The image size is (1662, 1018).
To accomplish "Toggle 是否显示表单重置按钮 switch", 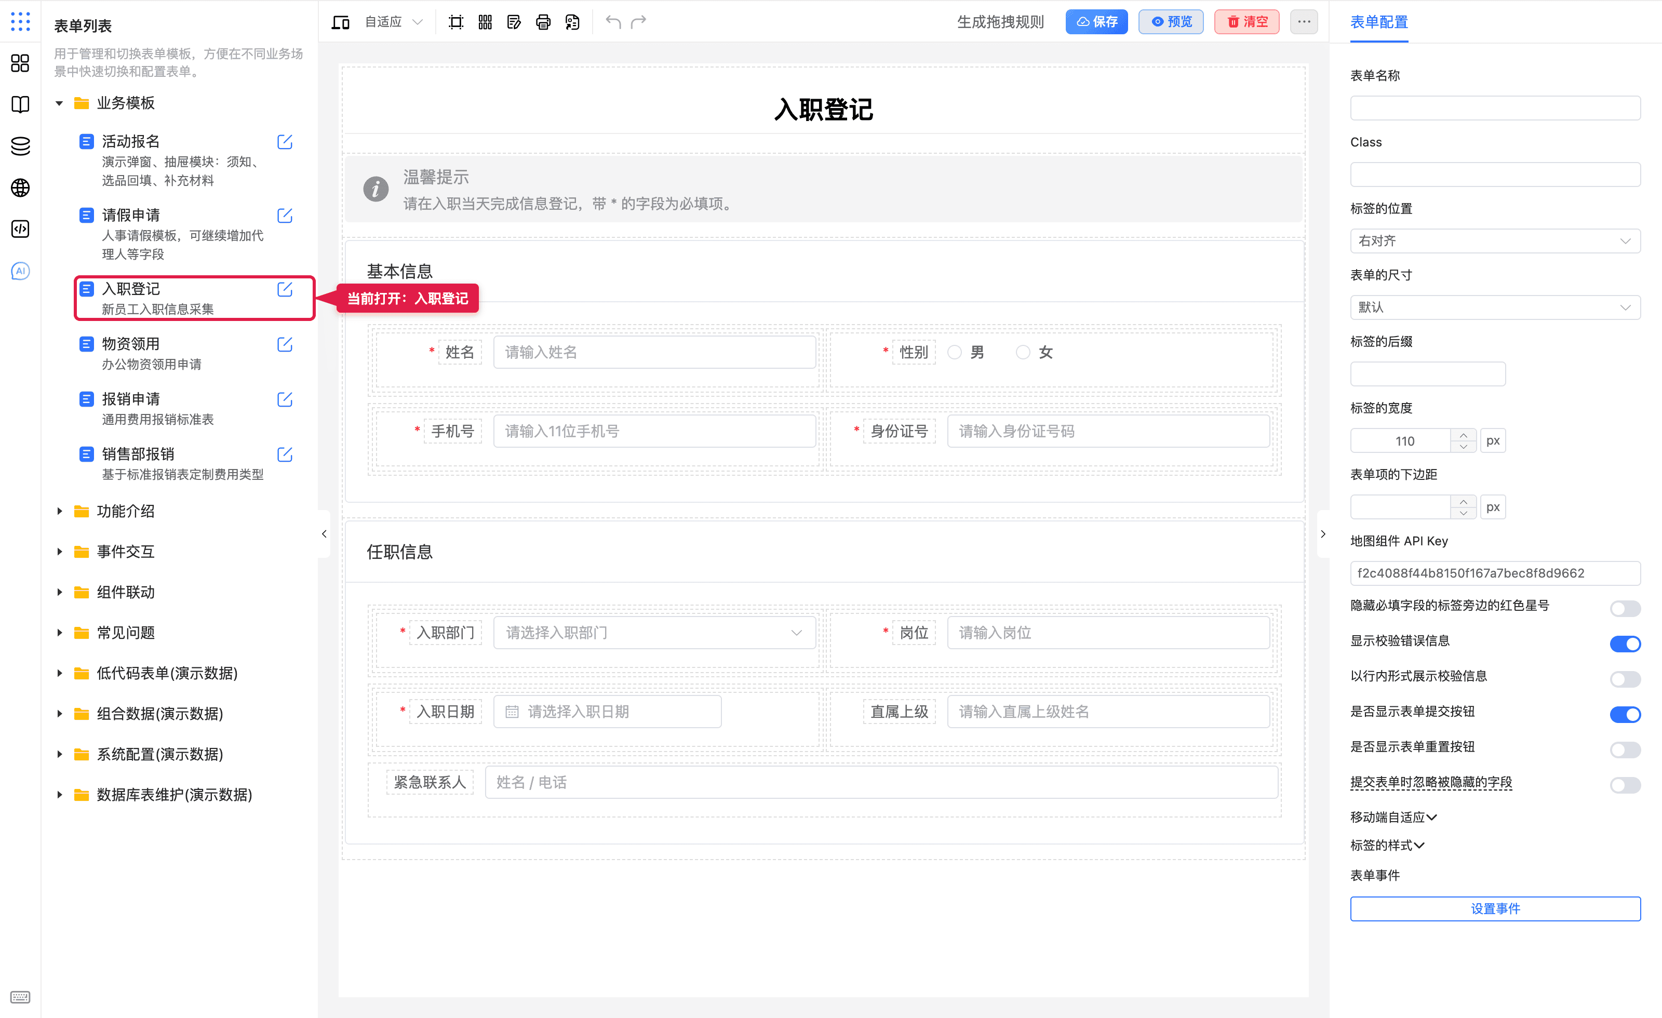I will click(1625, 749).
